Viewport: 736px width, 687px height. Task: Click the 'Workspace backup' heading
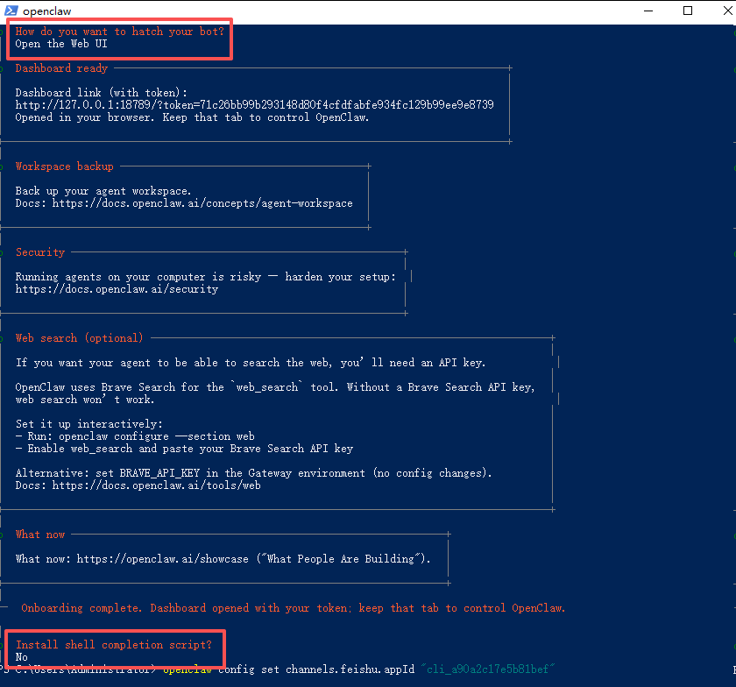pyautogui.click(x=64, y=166)
